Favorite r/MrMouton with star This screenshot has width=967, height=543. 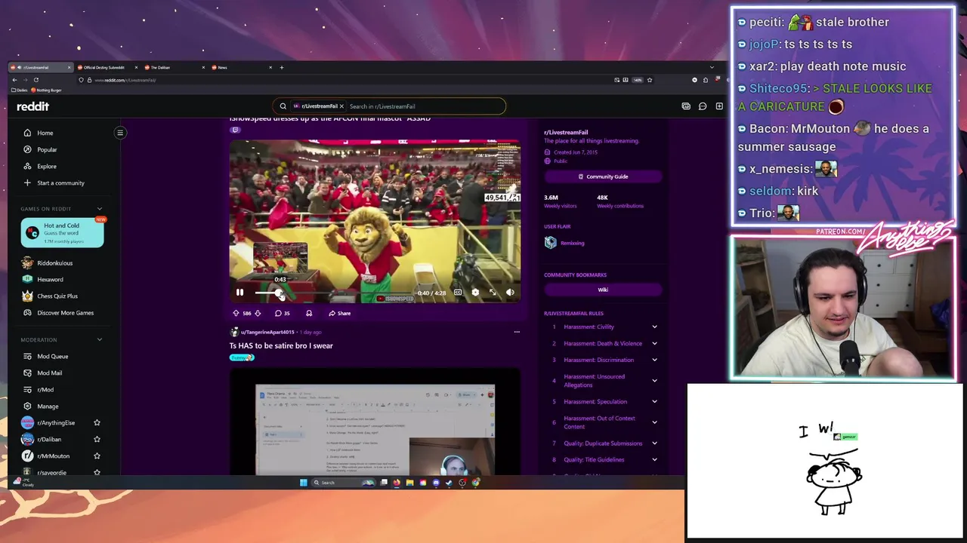(97, 456)
